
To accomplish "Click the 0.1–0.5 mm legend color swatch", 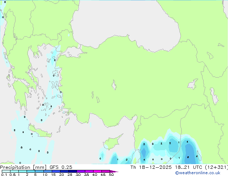I will [6, 171].
